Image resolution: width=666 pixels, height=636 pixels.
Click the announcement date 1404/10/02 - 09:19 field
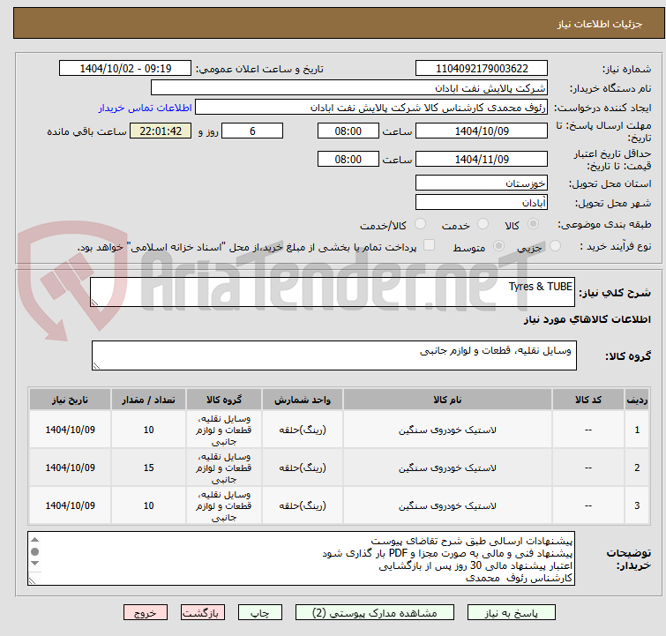[125, 69]
